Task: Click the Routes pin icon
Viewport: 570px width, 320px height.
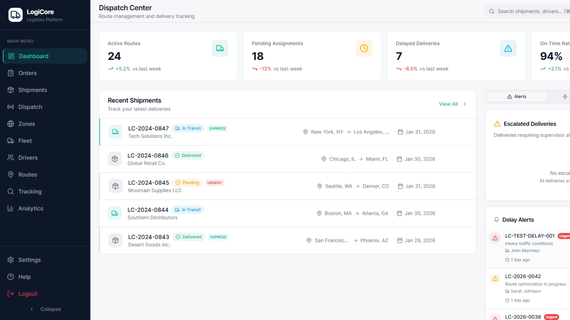Action: (x=11, y=175)
